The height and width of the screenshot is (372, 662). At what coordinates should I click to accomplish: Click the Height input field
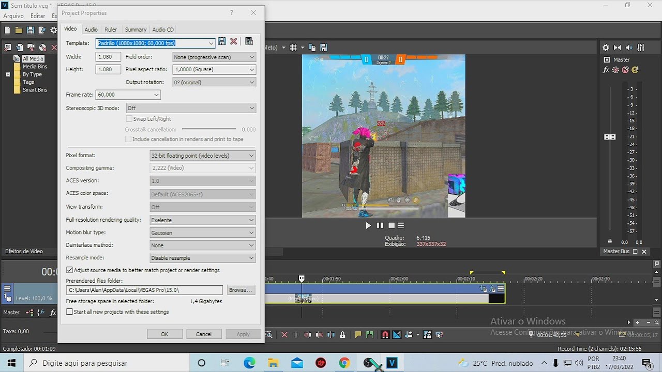108,69
